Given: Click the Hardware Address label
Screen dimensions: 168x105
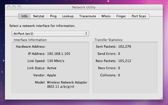Looking at the screenshot, I should pyautogui.click(x=31, y=47).
